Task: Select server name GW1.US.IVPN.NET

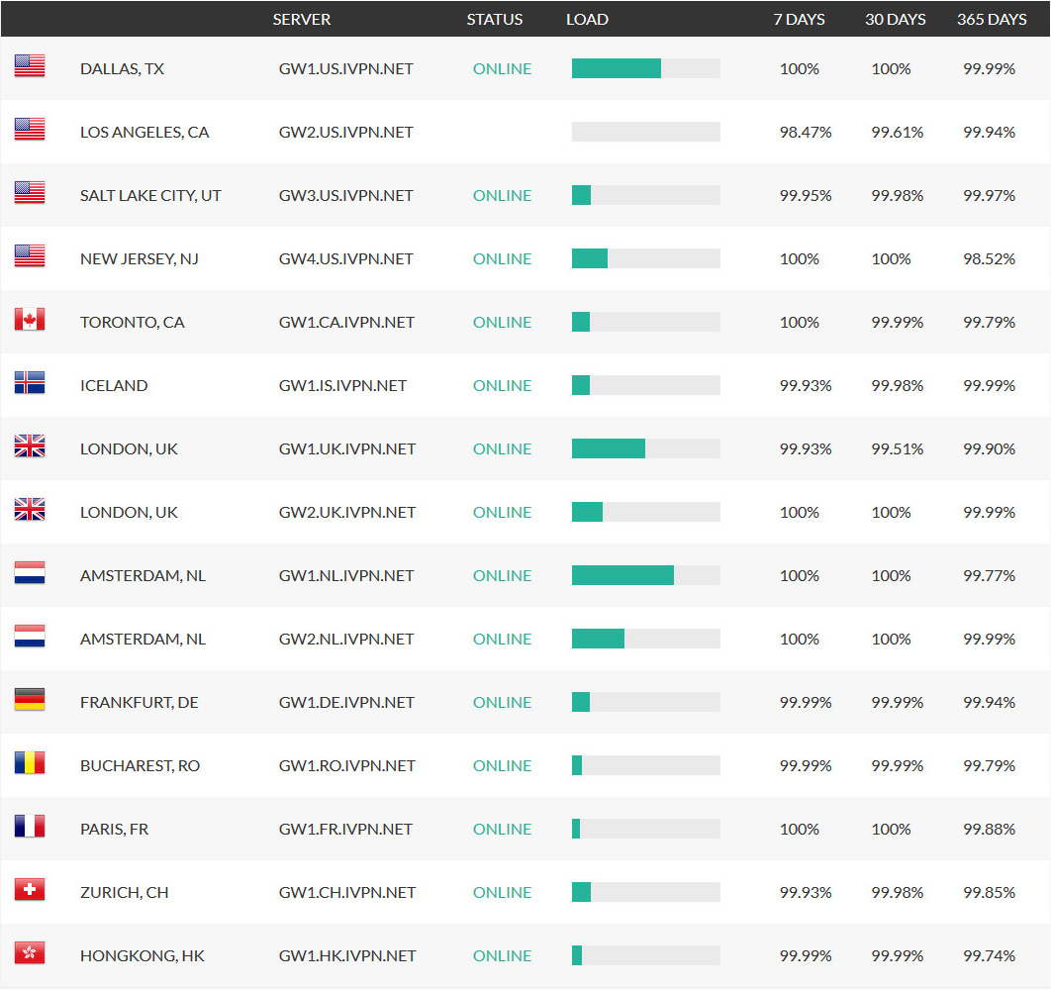Action: (345, 69)
